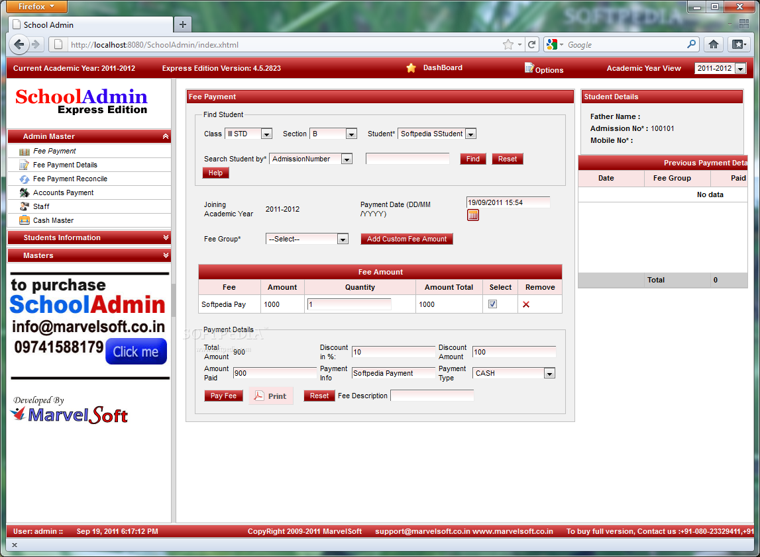Screen dimensions: 760x557
Task: Bookmark this page with the star icon
Action: coord(508,44)
